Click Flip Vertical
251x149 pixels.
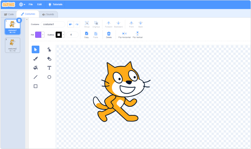click(138, 35)
